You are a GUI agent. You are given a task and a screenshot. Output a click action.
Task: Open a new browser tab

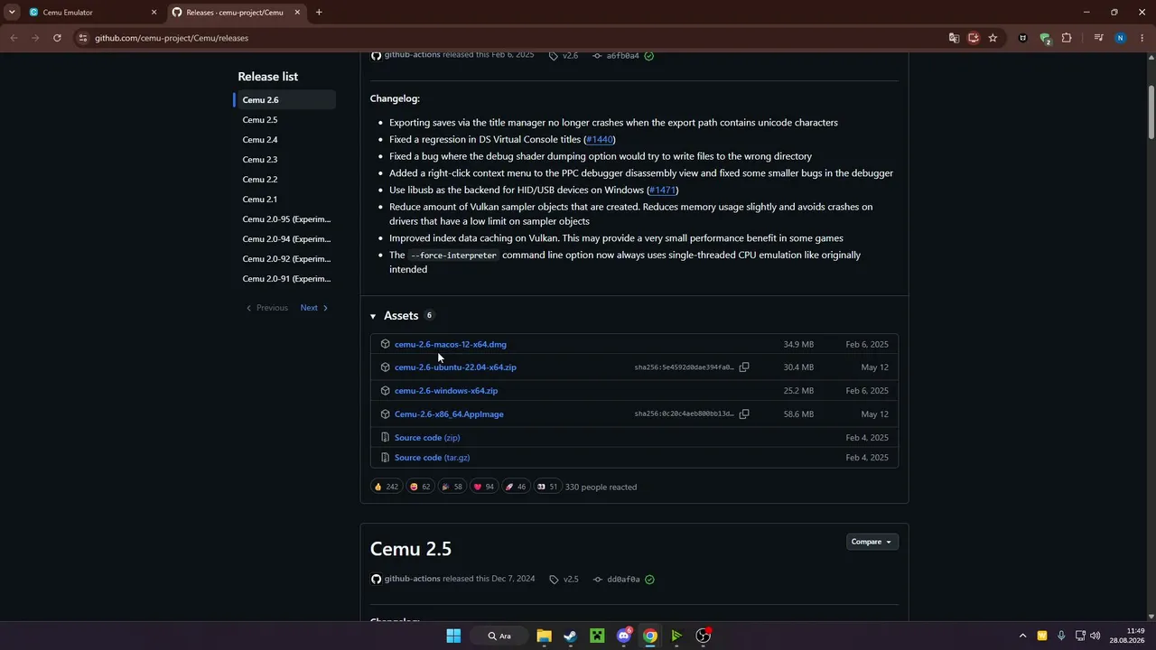(319, 13)
